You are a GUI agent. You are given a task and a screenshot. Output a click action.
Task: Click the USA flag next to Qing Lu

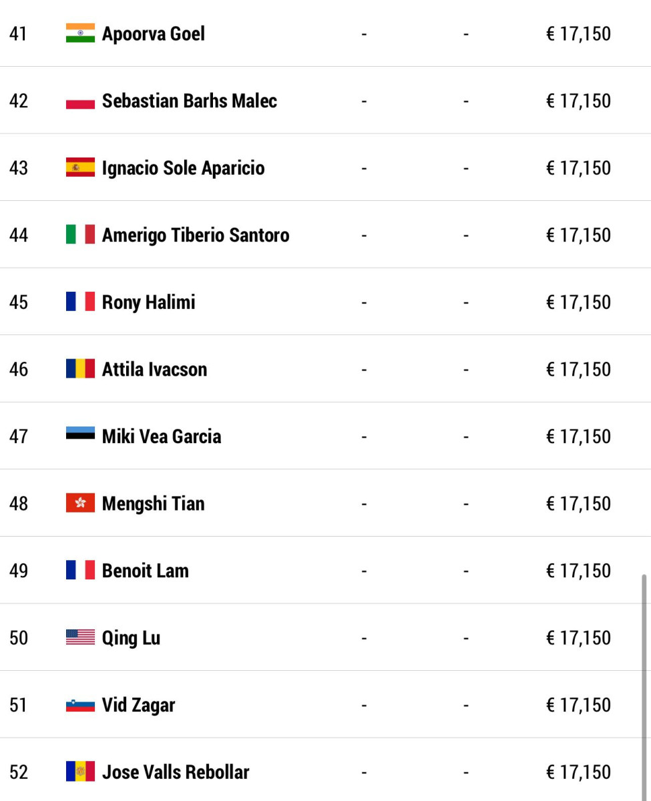coord(80,637)
